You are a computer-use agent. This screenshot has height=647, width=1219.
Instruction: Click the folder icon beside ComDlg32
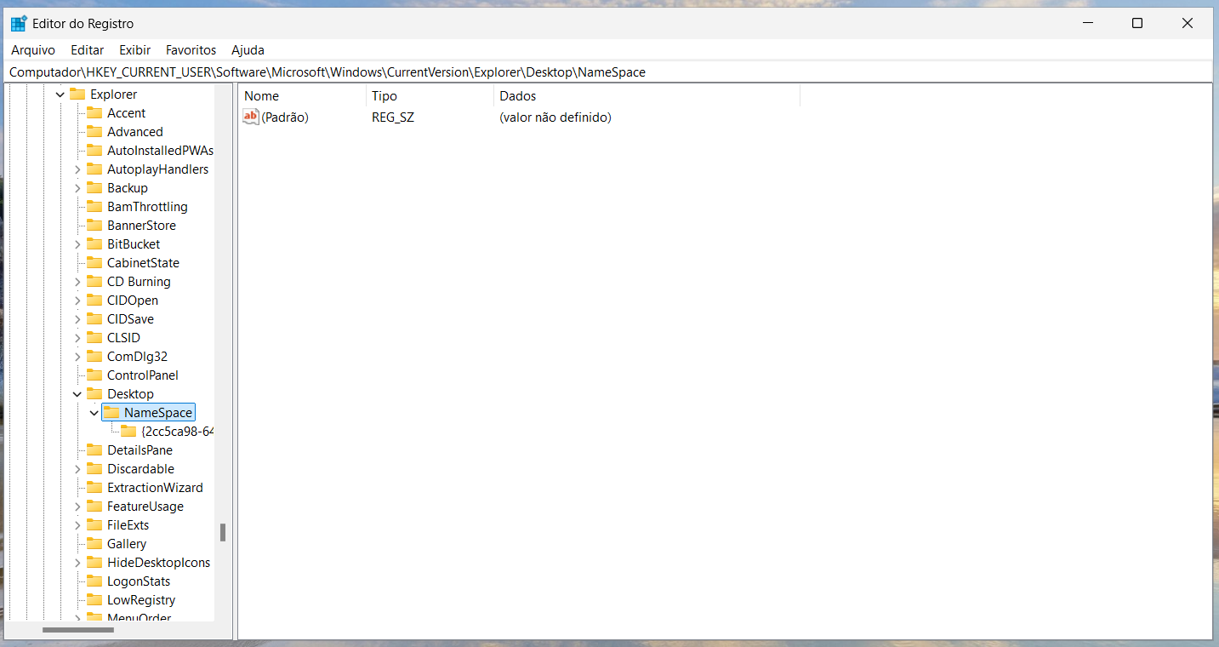point(94,357)
